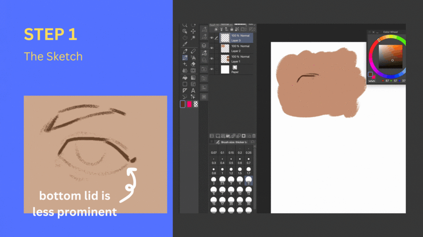This screenshot has width=423, height=237.
Task: Click the brown main color in Color Wheel panel
Action: [x=370, y=74]
